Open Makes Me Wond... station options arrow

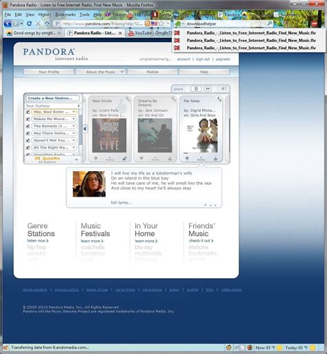(74, 119)
